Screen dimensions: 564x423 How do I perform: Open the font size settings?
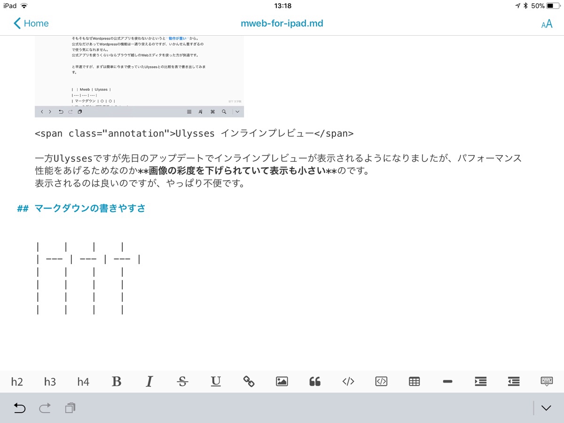(547, 24)
